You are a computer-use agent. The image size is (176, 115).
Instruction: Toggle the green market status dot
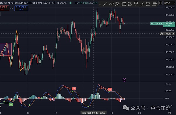(70, 3)
